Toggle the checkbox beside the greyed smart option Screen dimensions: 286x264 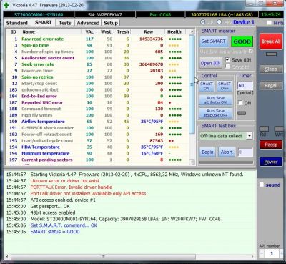coord(250,51)
